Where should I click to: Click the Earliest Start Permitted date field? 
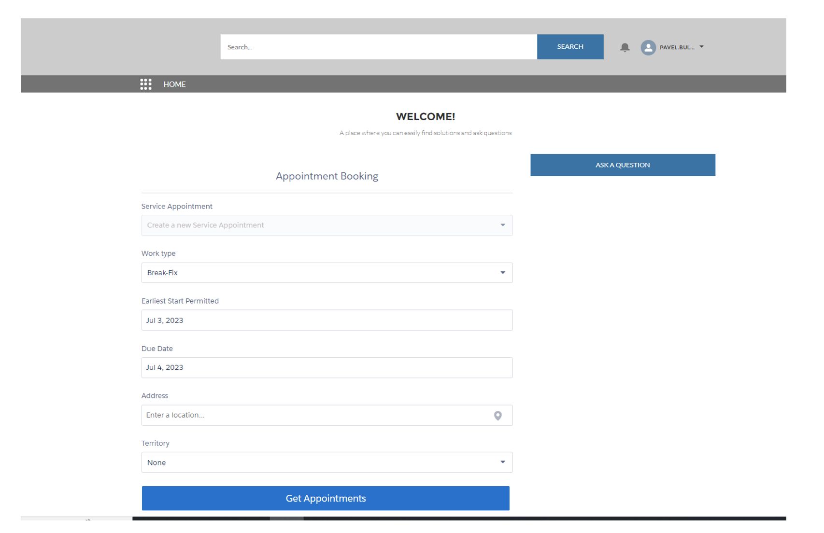pos(327,320)
